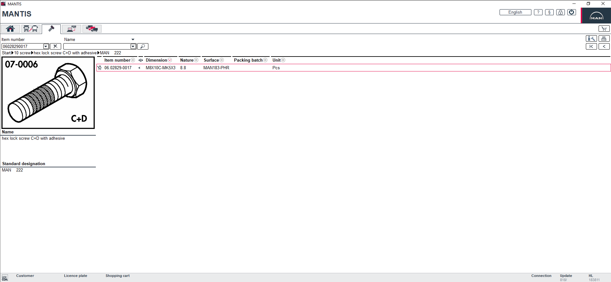Open the Item number field dropdown
Image resolution: width=611 pixels, height=282 pixels.
(x=46, y=46)
